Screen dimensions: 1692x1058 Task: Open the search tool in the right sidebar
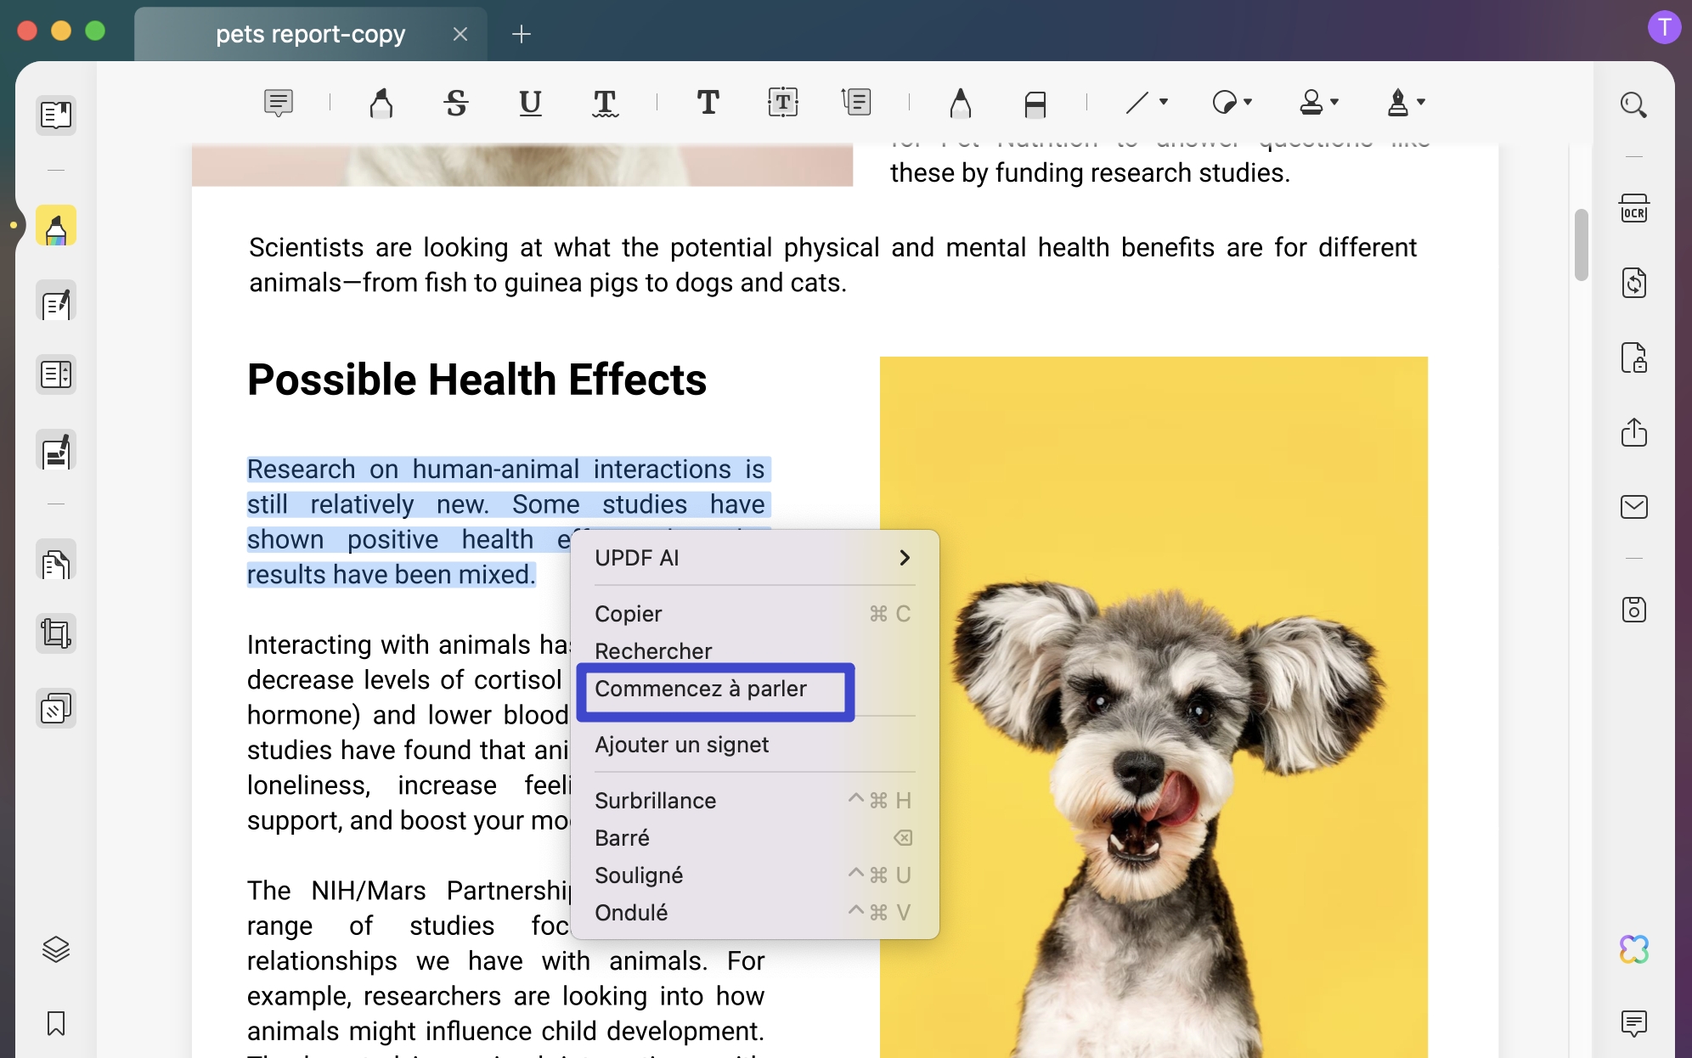[x=1634, y=105]
